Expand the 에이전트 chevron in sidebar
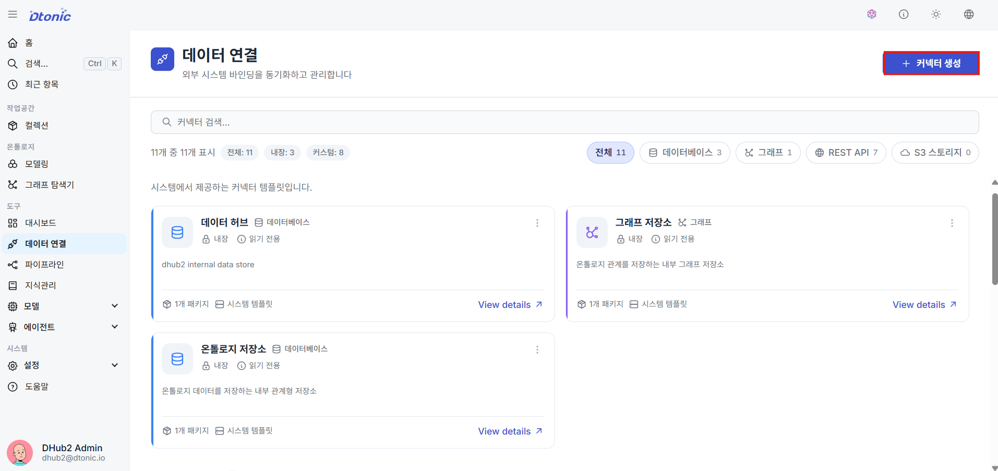 pos(115,327)
